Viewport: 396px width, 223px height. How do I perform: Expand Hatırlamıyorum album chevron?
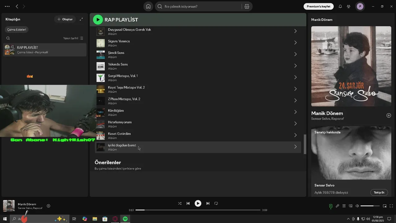[x=295, y=124]
